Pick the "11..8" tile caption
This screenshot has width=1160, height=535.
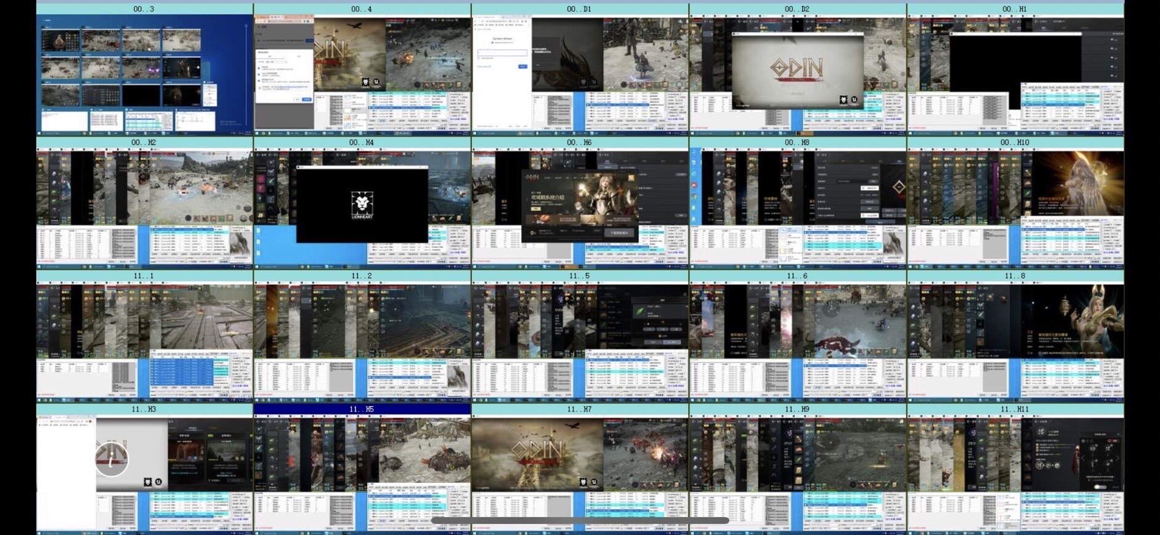point(1015,276)
